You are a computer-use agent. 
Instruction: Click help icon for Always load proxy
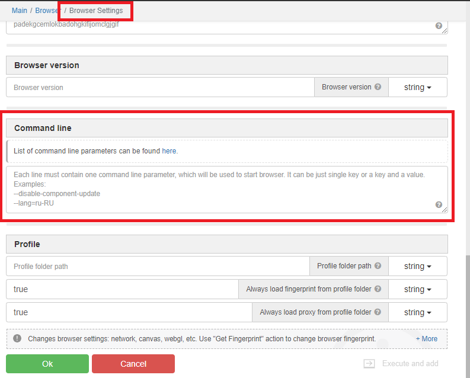(378, 312)
